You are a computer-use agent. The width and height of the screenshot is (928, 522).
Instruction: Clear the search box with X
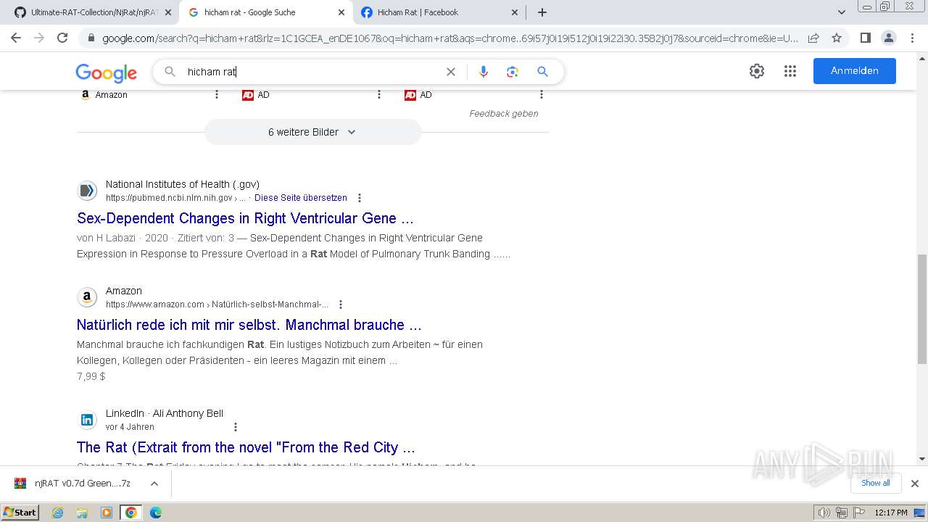[x=450, y=72]
